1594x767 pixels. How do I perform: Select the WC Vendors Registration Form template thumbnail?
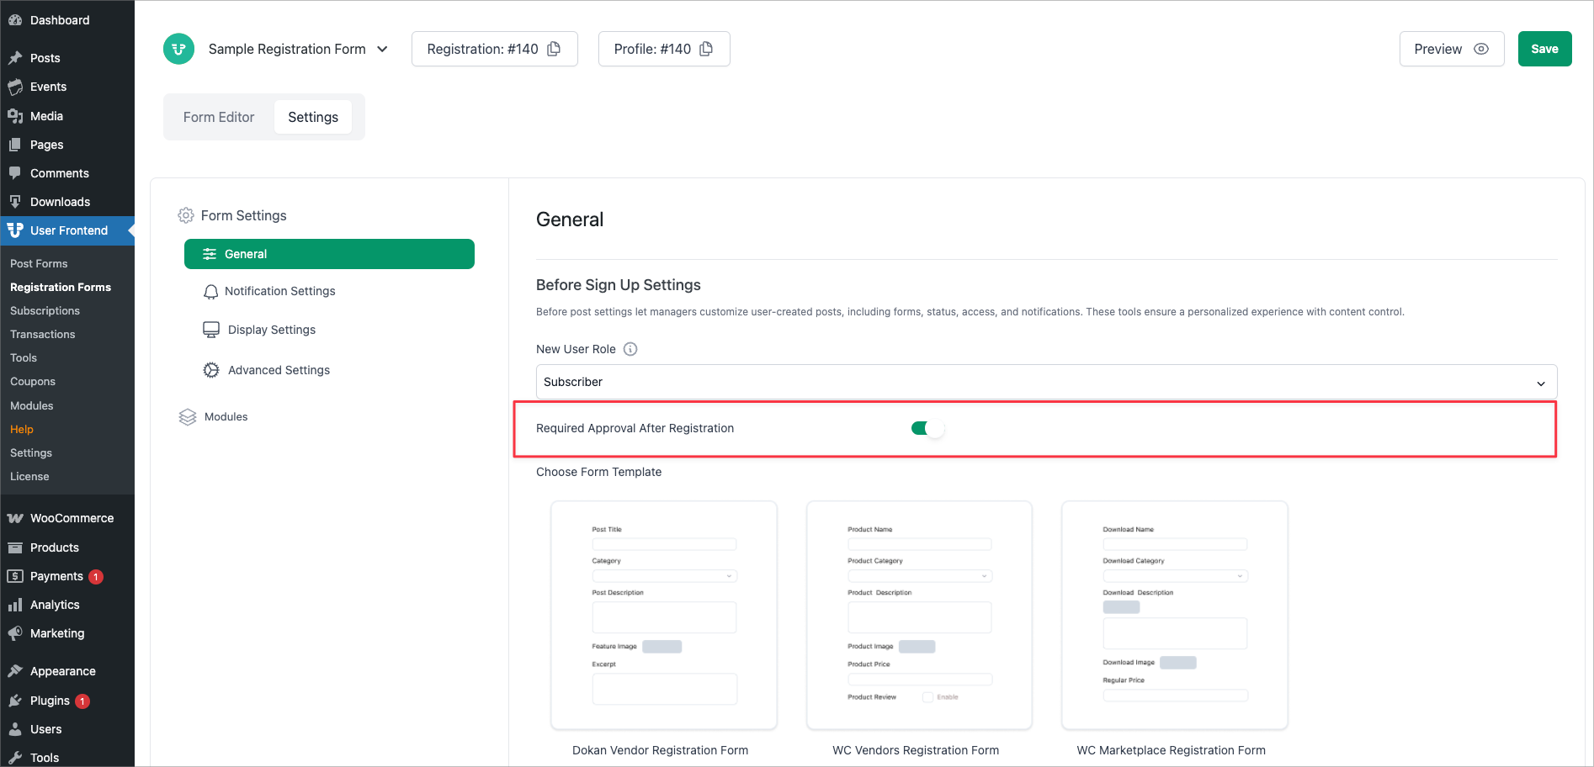(919, 616)
